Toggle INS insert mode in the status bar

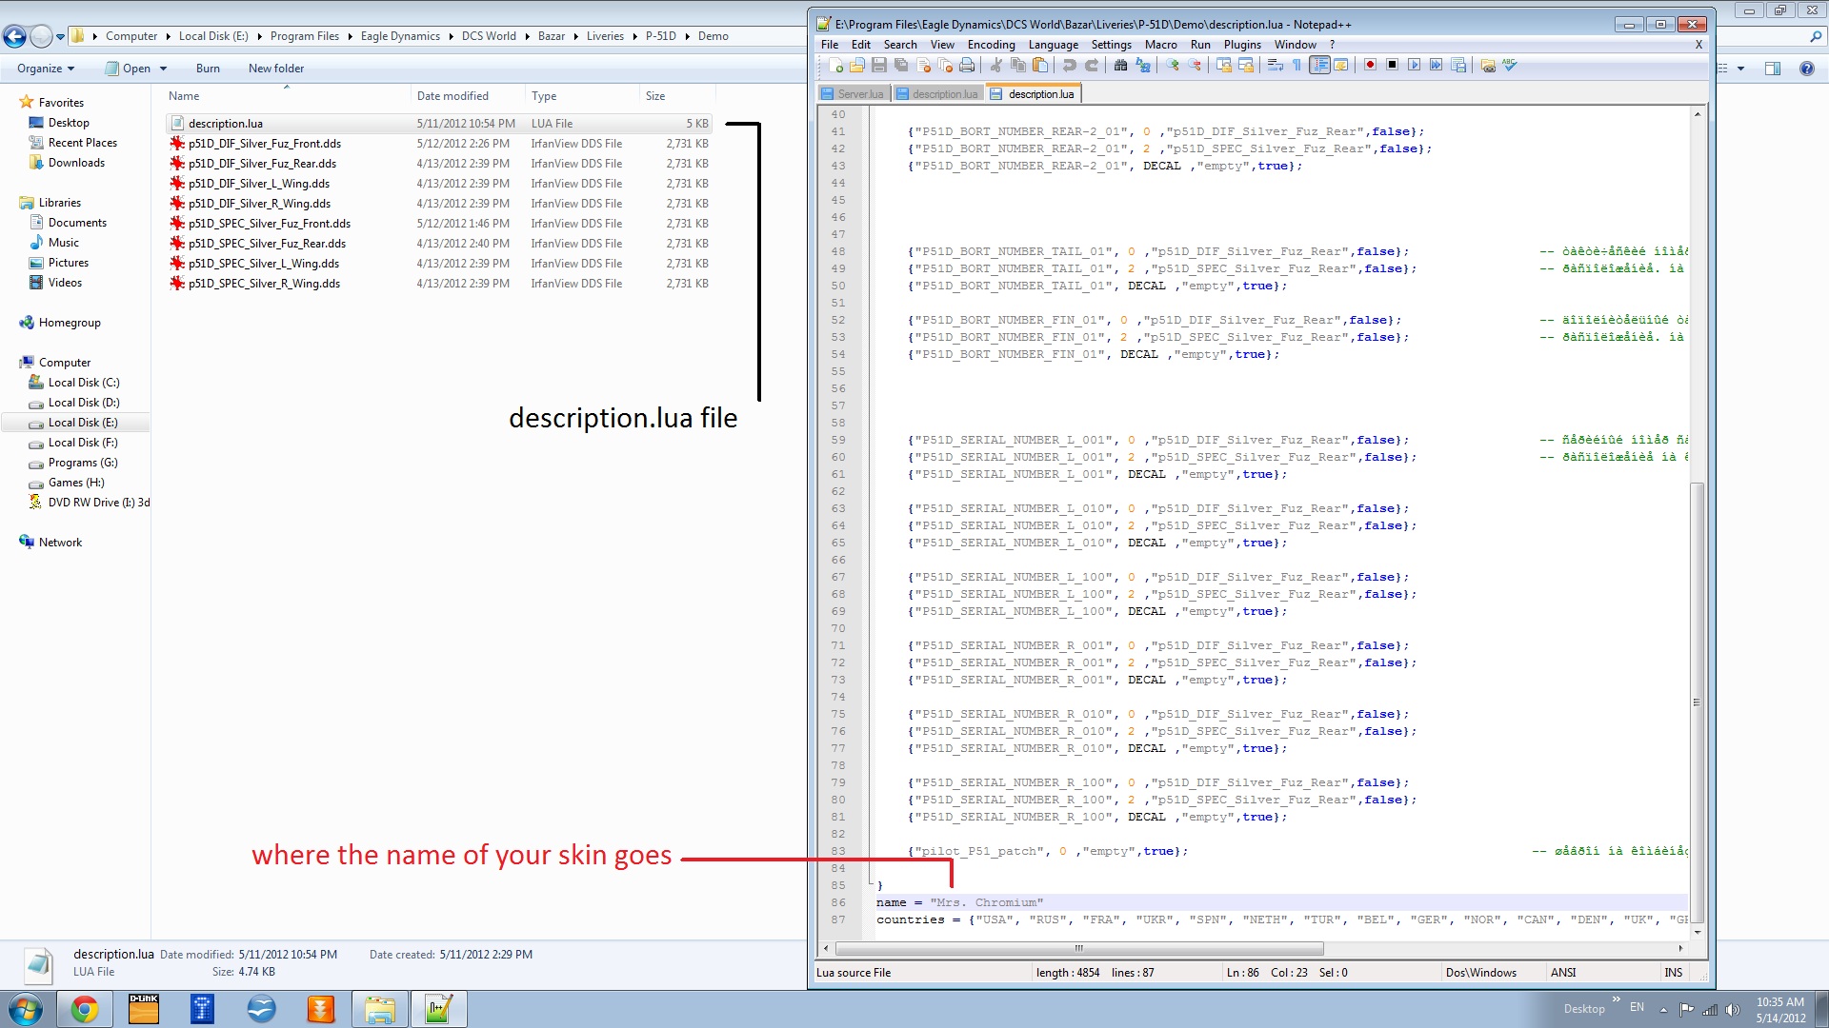1673,973
